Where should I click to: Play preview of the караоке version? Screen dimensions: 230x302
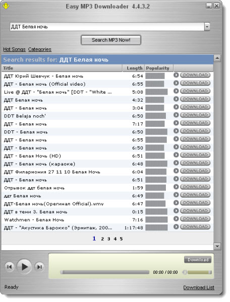176,163
